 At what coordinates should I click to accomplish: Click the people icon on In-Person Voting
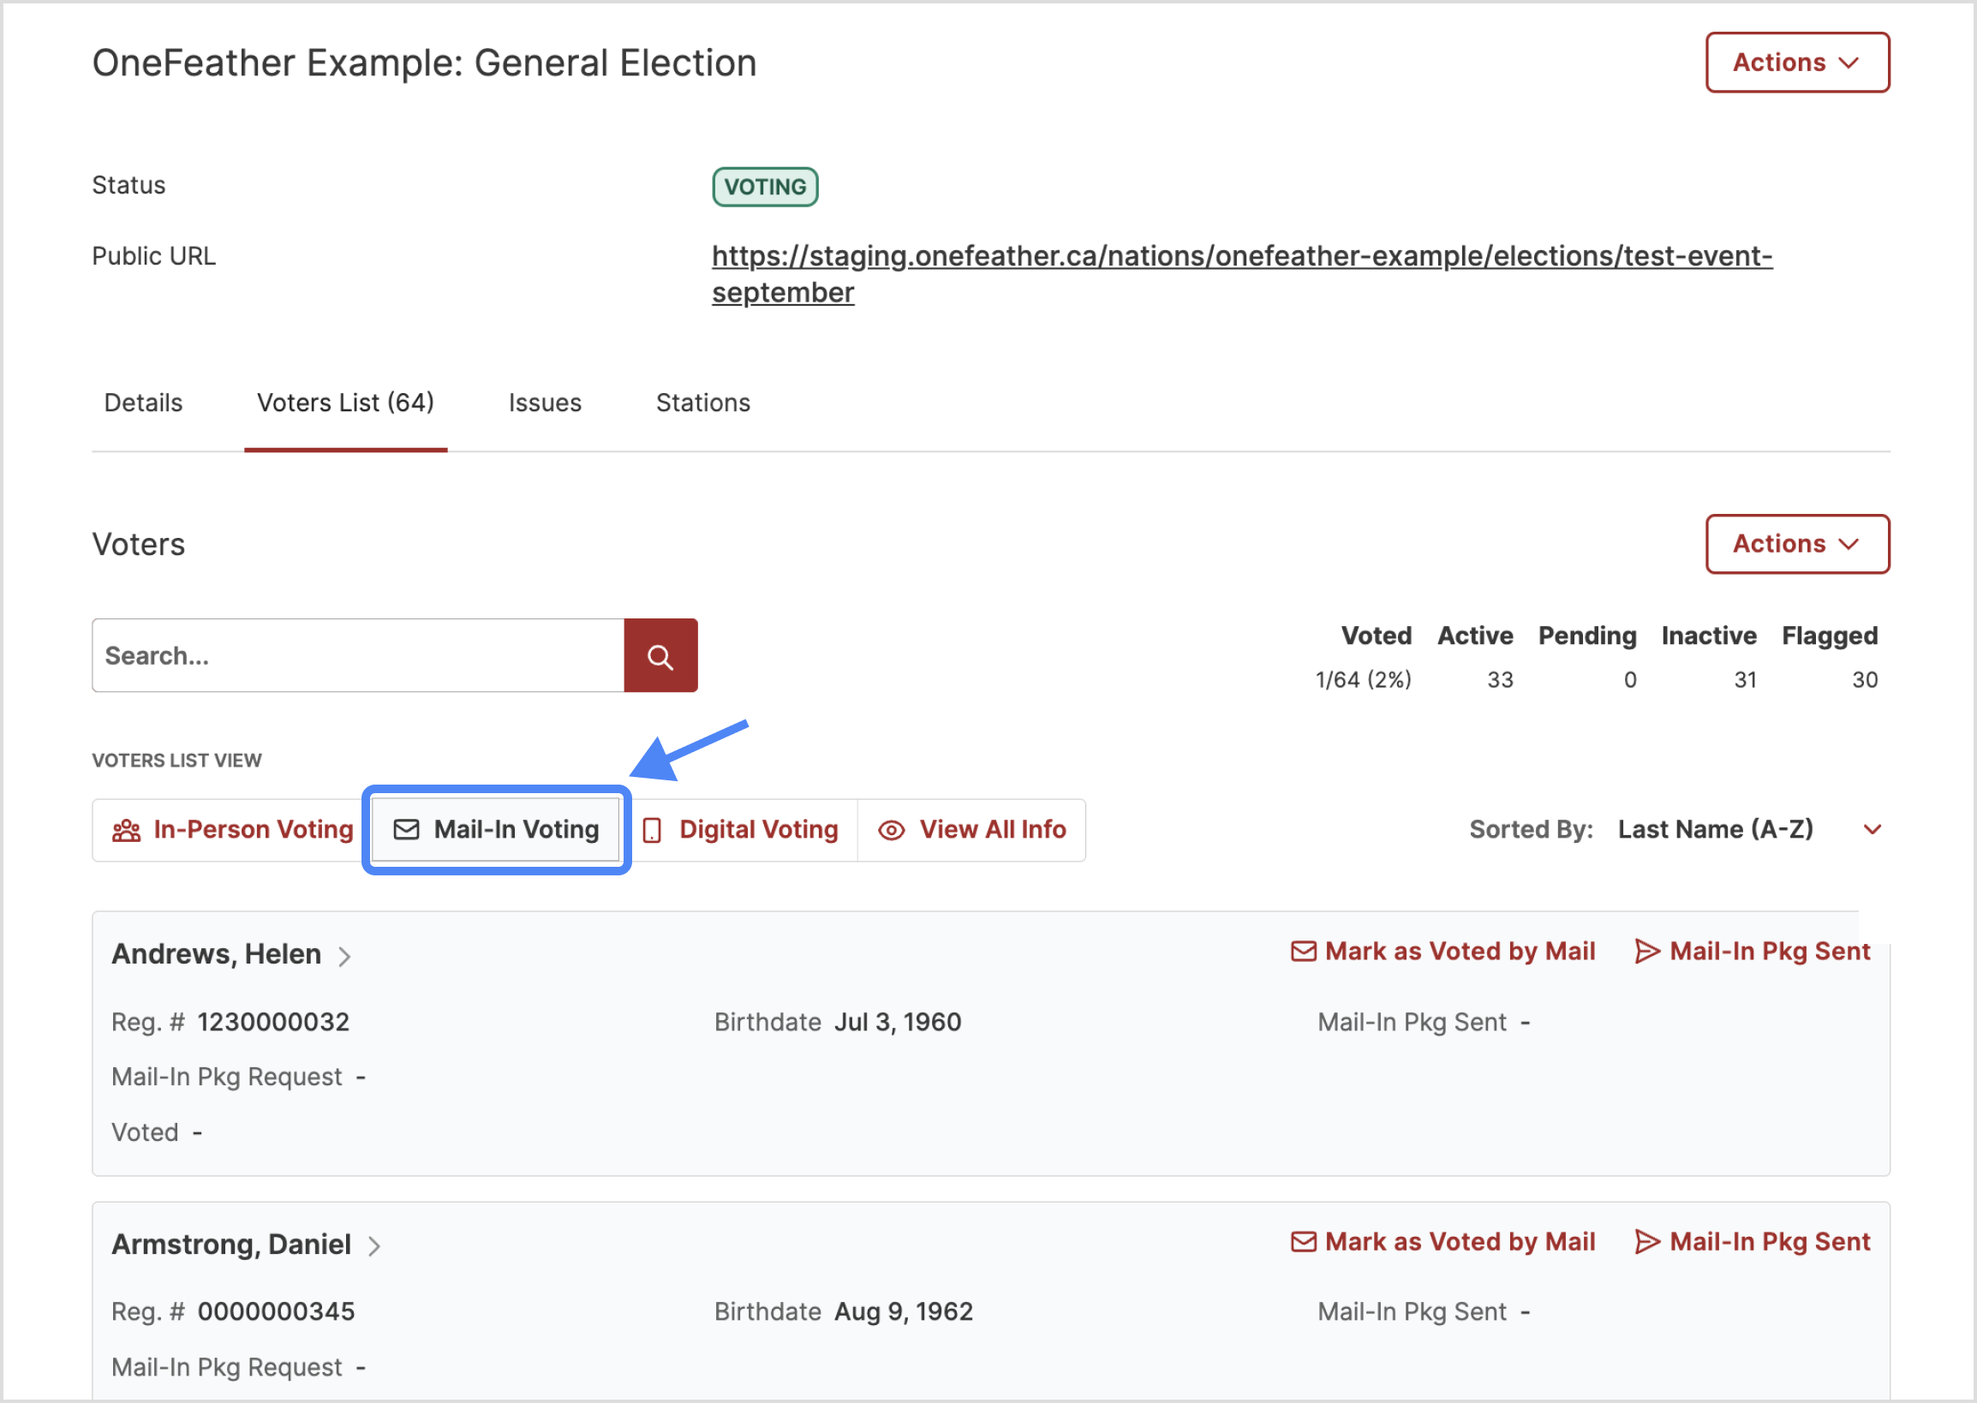126,830
